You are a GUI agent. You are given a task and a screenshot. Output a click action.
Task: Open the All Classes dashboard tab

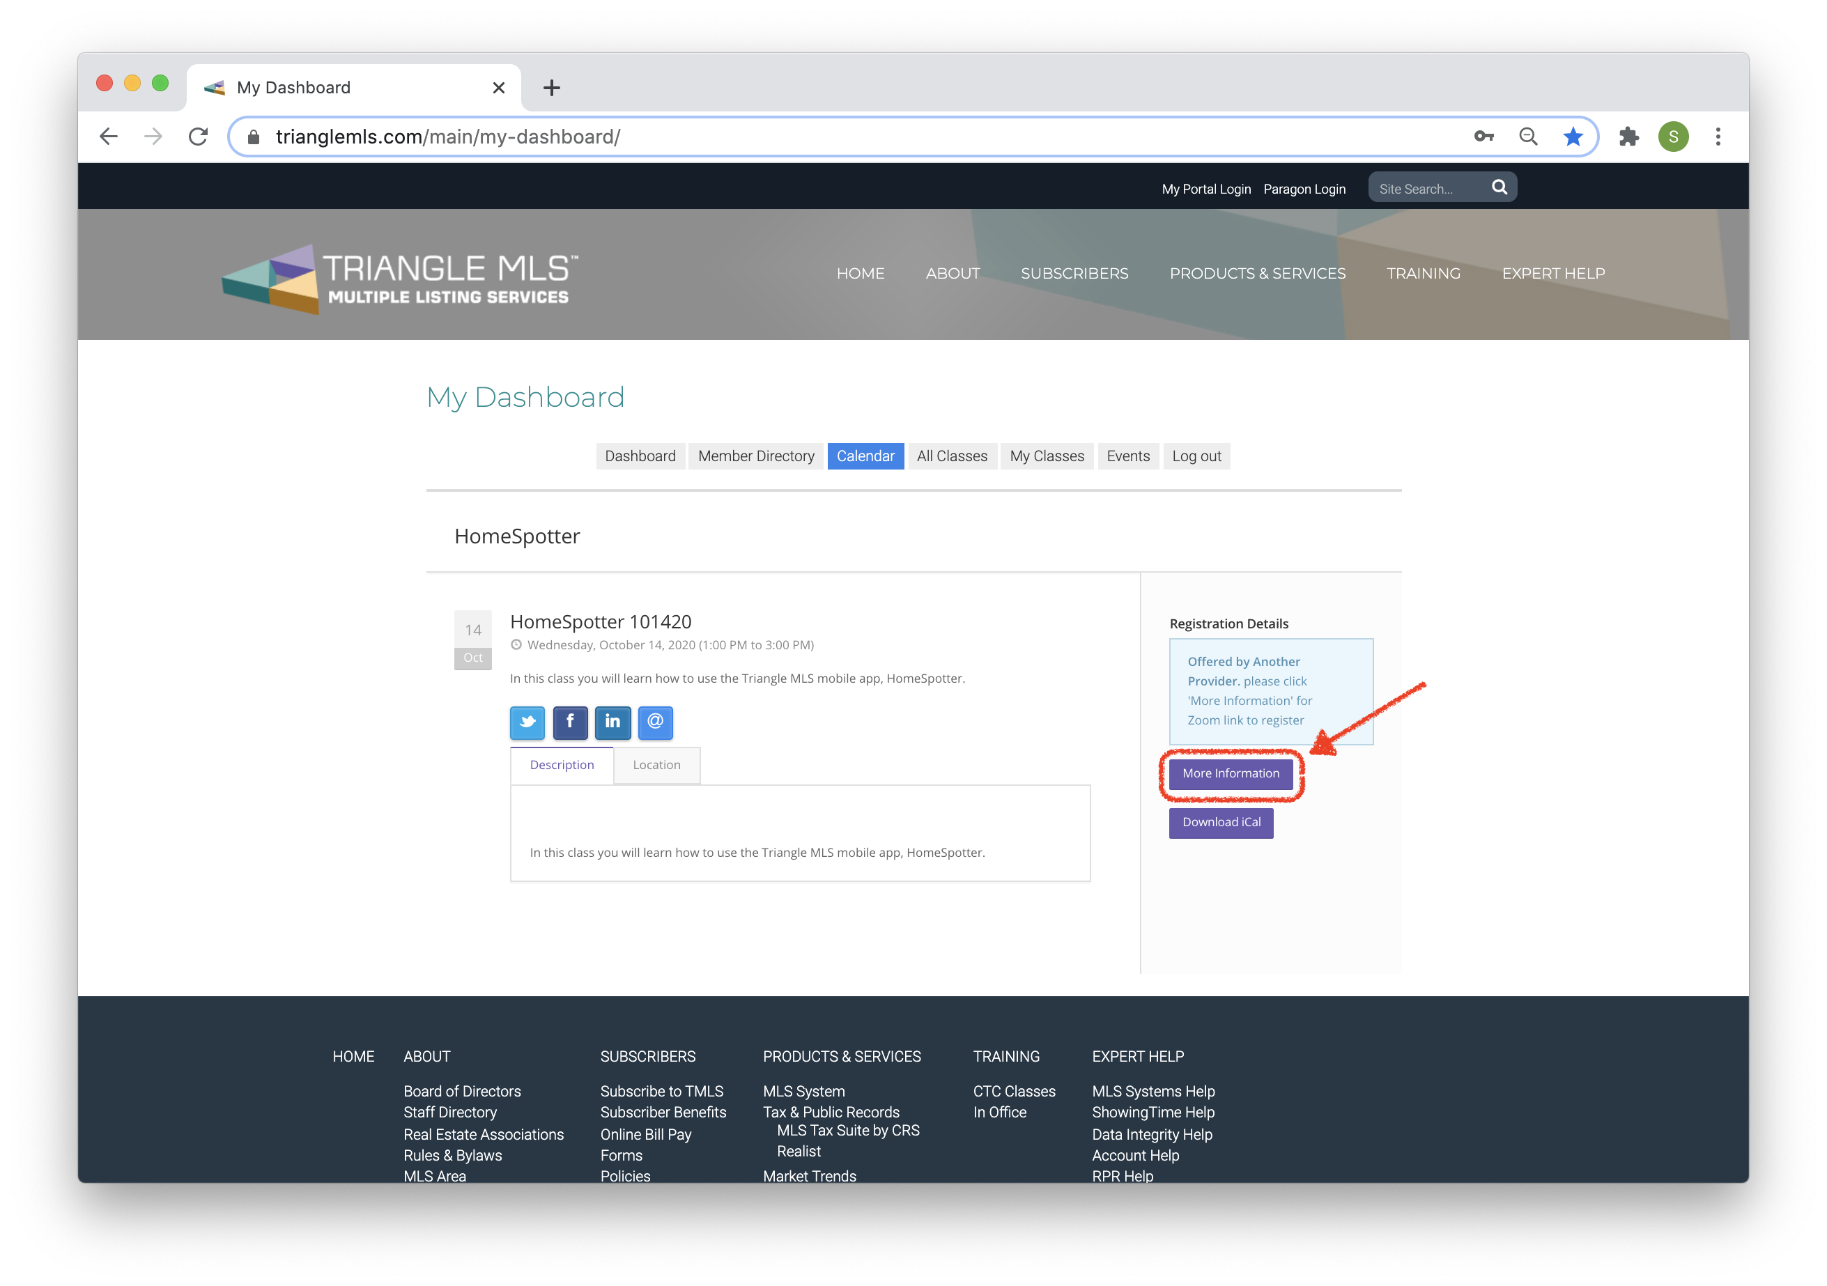point(952,456)
